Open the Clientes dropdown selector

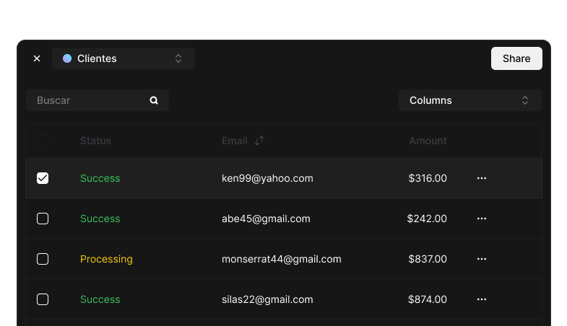(124, 58)
